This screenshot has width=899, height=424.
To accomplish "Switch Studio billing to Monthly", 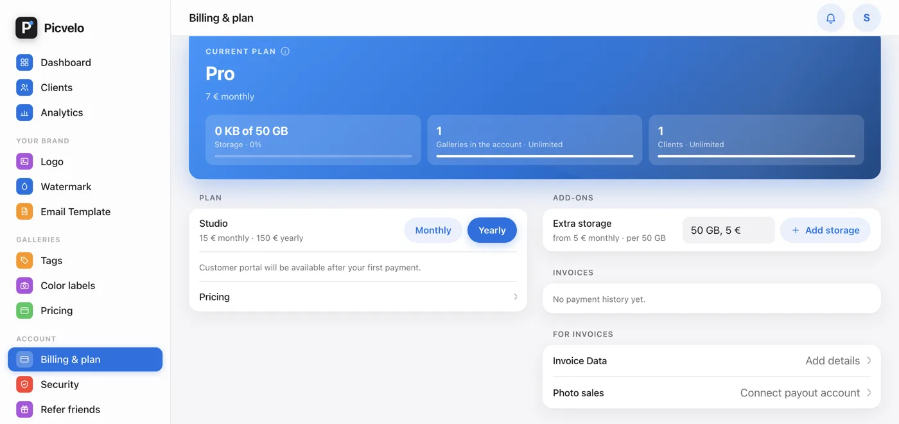I will [x=433, y=230].
